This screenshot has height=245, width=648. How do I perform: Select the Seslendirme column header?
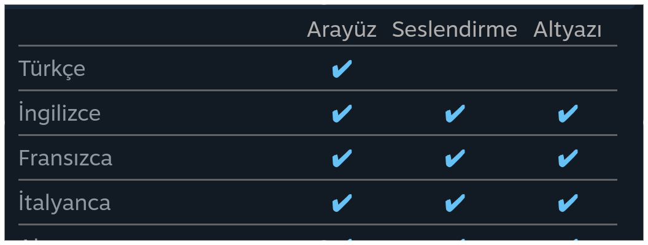click(455, 29)
